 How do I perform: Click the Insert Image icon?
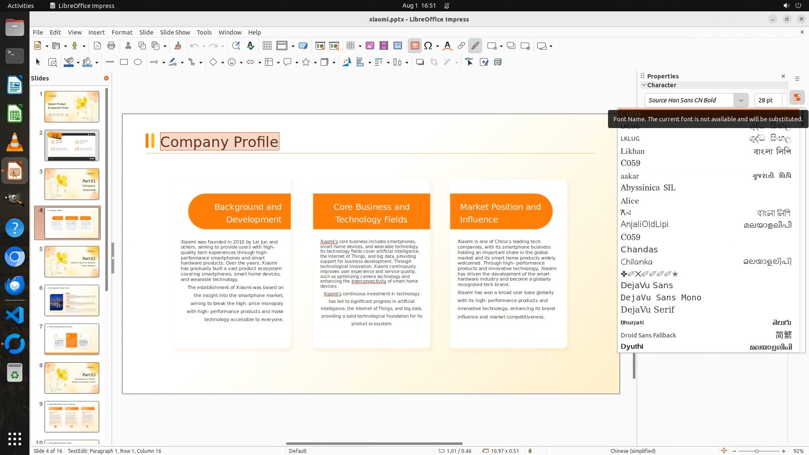[370, 46]
